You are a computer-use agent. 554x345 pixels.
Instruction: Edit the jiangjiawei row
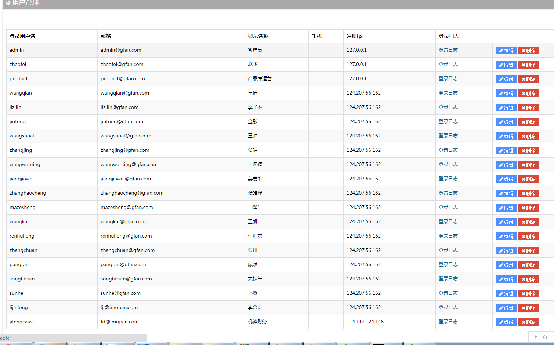click(506, 179)
